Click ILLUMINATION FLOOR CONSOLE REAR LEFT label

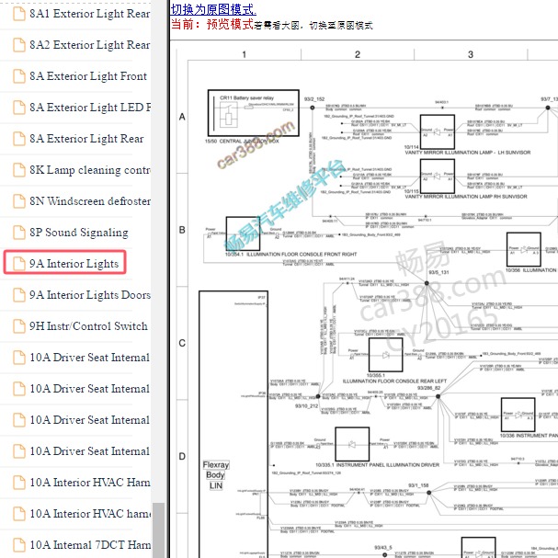[394, 381]
